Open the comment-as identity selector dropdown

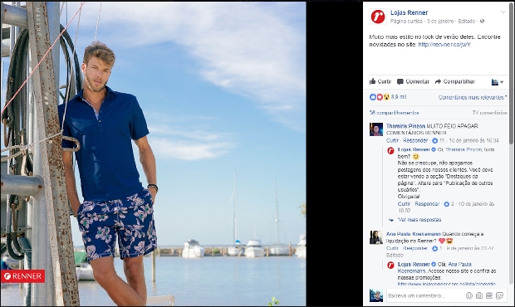(x=498, y=82)
